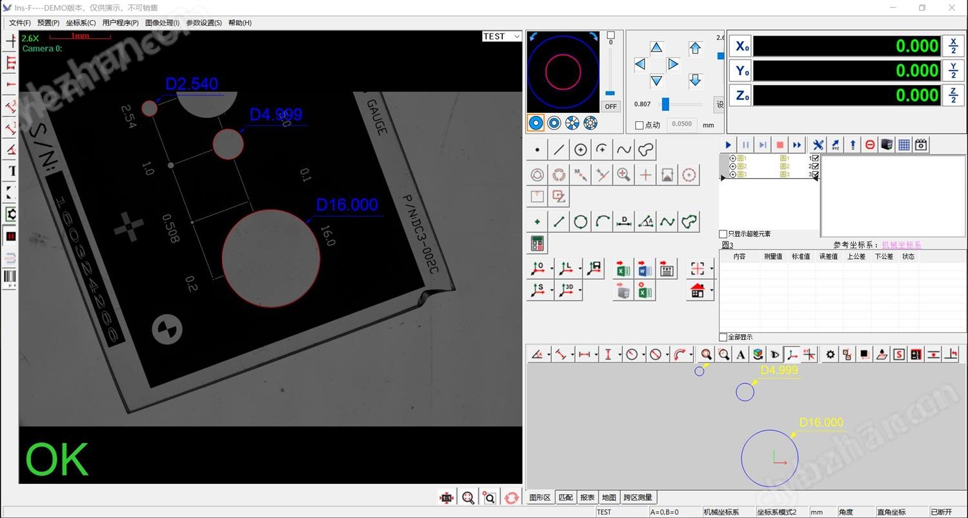Viewport: 968px width, 518px height.
Task: Expand the focus frame tool dropdown arrow
Action: pos(712,269)
